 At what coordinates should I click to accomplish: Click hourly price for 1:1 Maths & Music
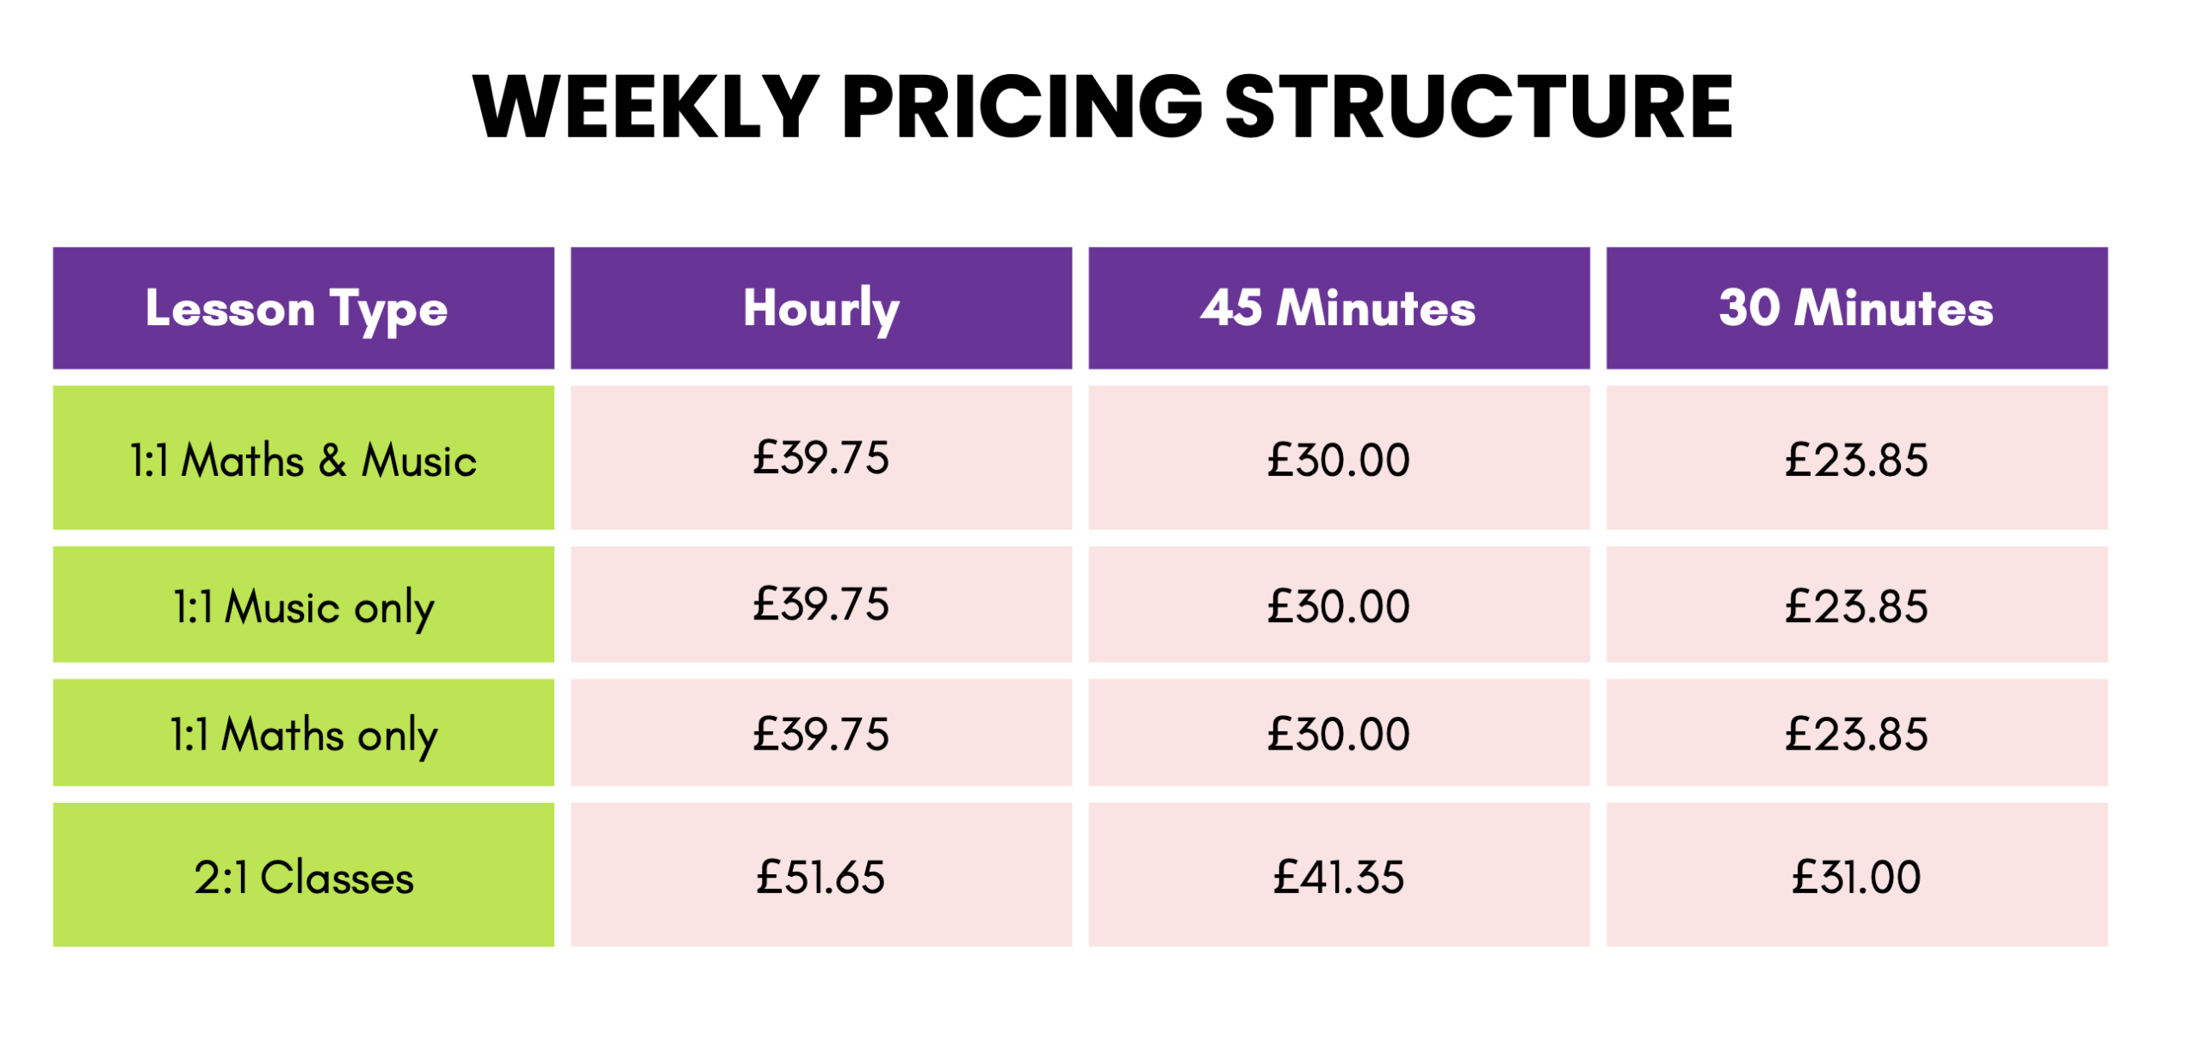tap(820, 457)
